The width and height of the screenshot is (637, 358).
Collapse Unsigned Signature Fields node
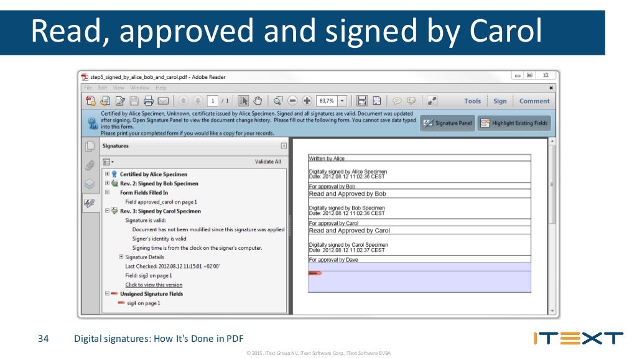(x=107, y=293)
